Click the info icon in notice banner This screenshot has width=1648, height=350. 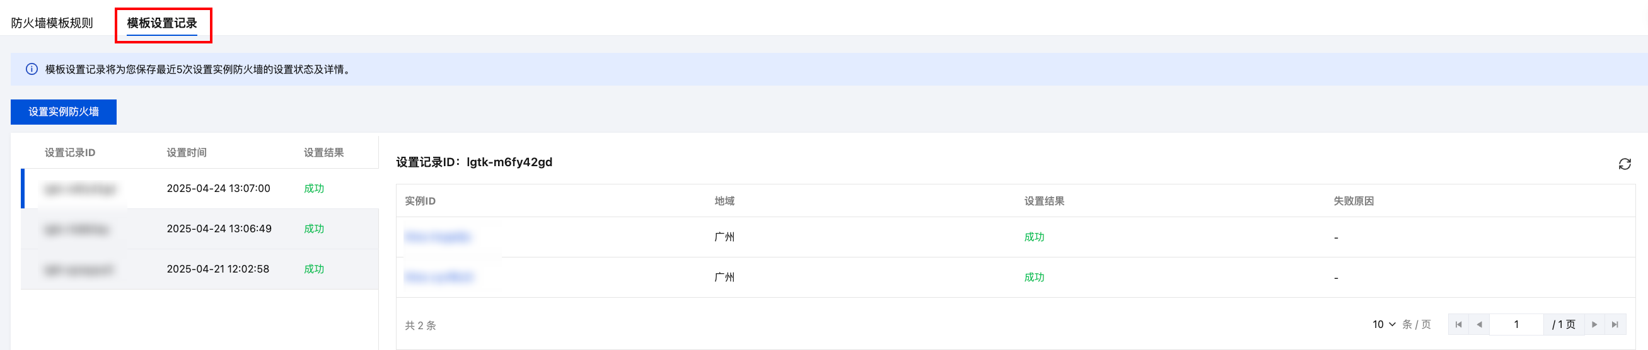click(x=32, y=69)
